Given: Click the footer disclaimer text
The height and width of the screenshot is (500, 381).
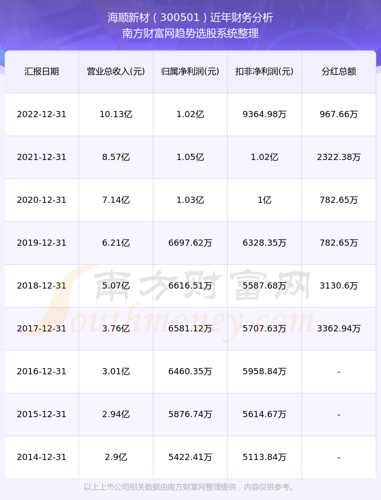Looking at the screenshot, I should coord(190,487).
